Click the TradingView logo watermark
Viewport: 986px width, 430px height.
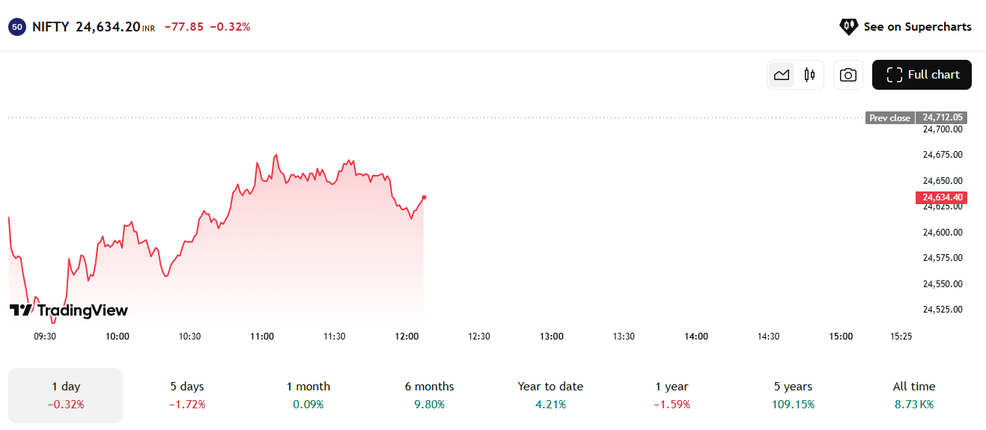pos(68,310)
